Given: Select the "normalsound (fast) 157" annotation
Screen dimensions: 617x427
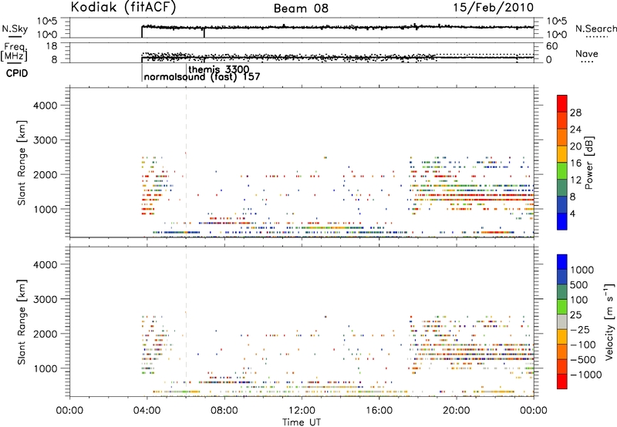Looking at the screenshot, I should [x=202, y=76].
